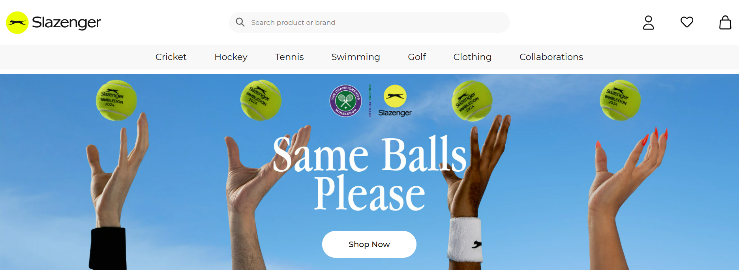Open the user account icon
The width and height of the screenshot is (739, 270).
pos(648,22)
